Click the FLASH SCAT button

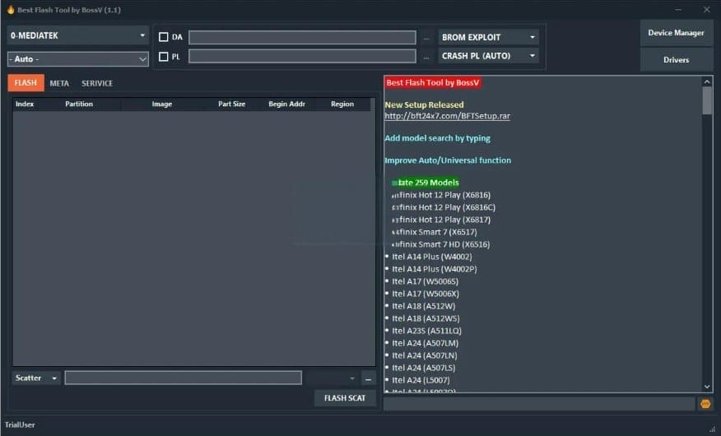coord(345,398)
